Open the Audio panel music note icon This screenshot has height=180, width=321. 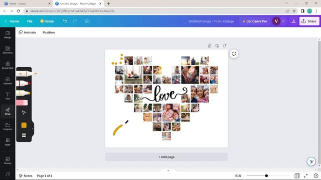point(8,174)
